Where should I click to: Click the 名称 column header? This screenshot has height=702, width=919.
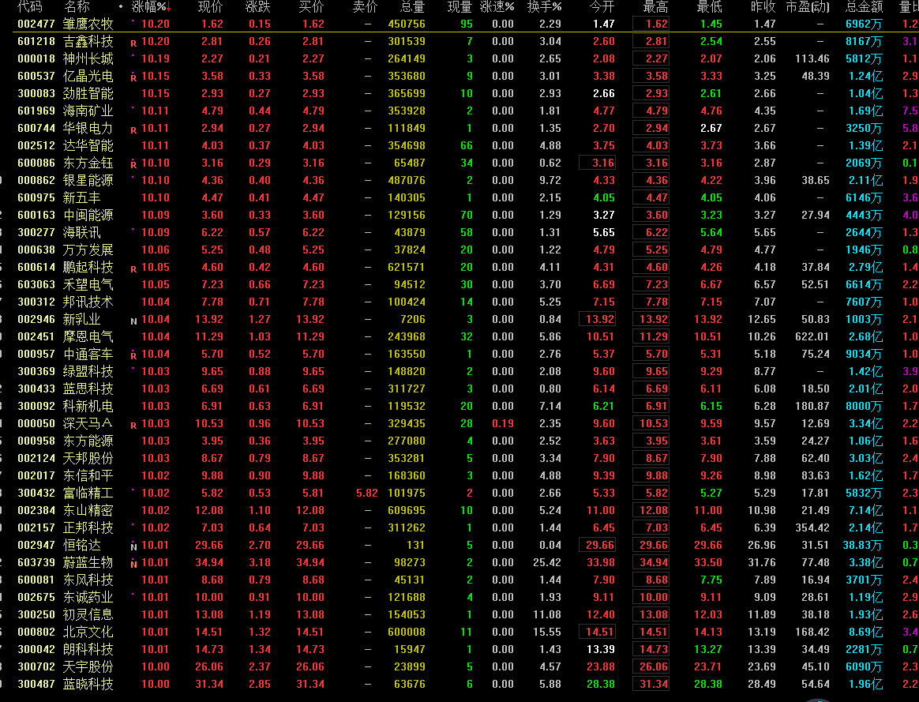[77, 7]
